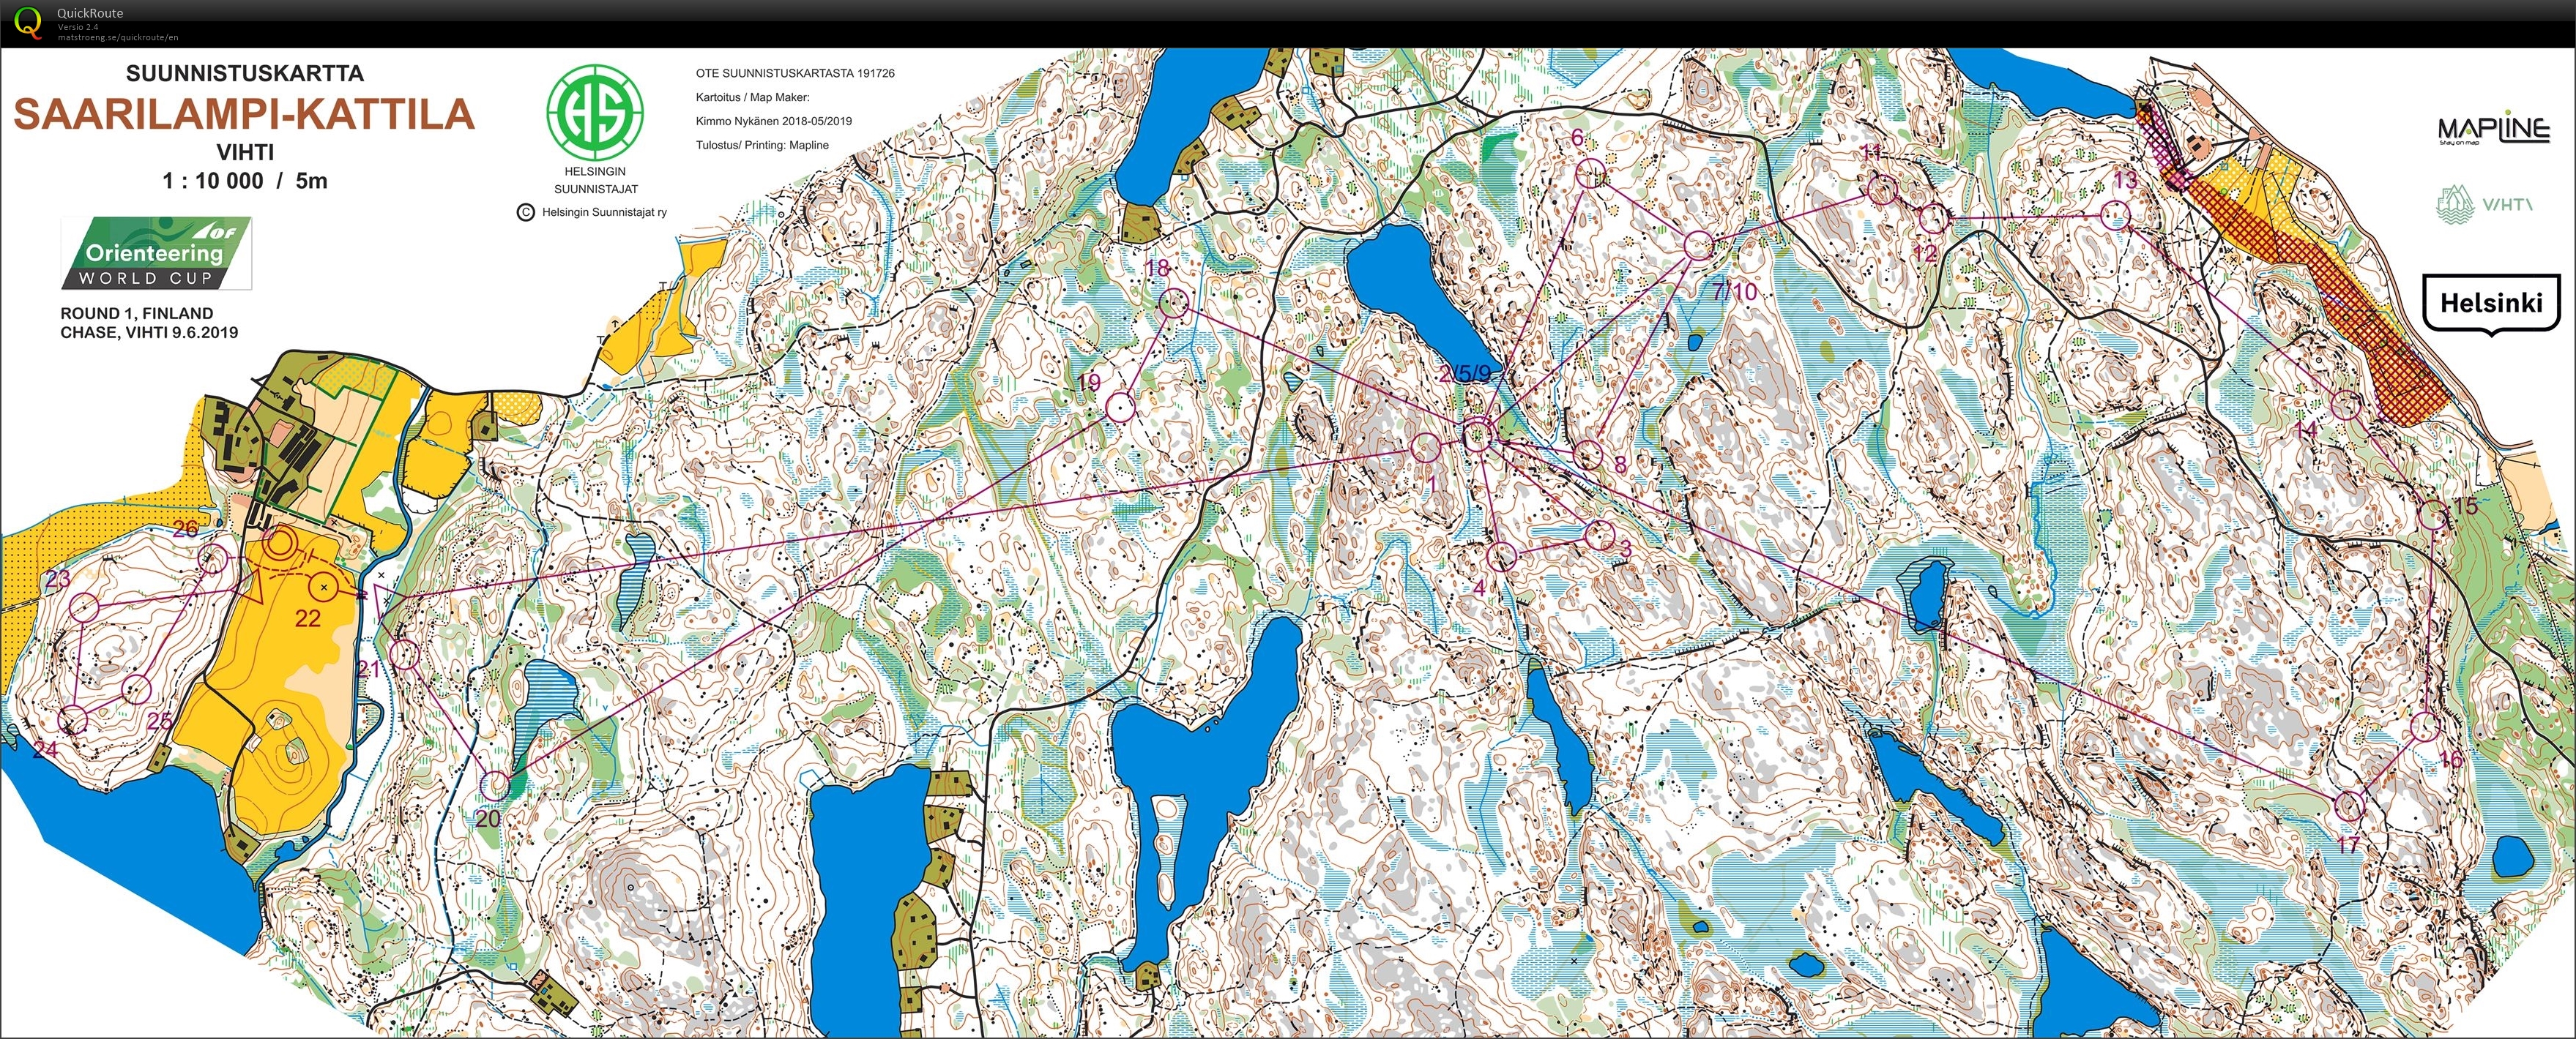Click control circle 22
The width and height of the screenshot is (2576, 1039).
[324, 588]
